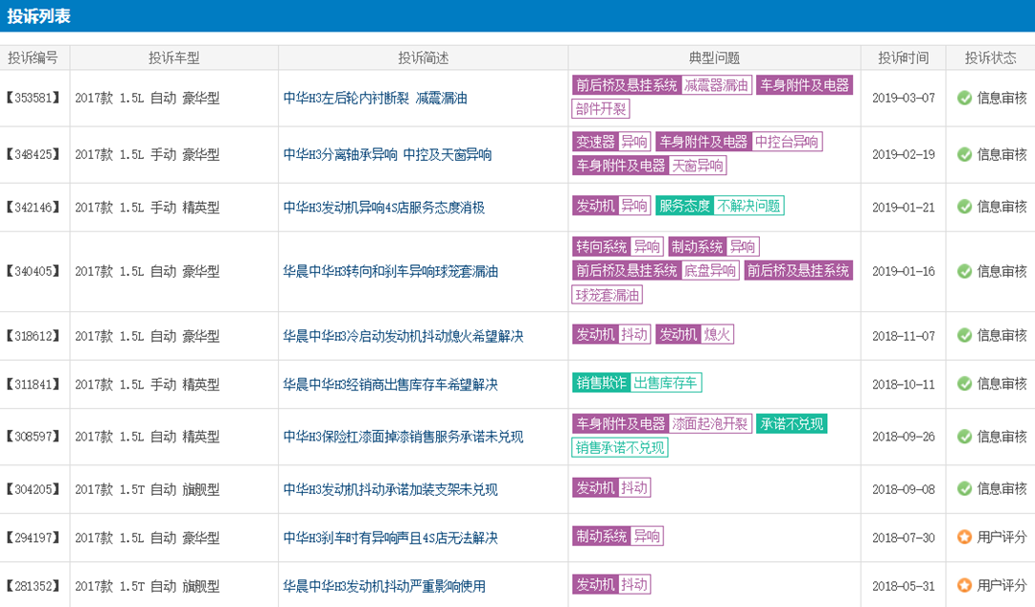This screenshot has width=1035, height=607.
Task: Open complaint 中华H3发动机异响4S店服务态度消极
Action: 383,207
